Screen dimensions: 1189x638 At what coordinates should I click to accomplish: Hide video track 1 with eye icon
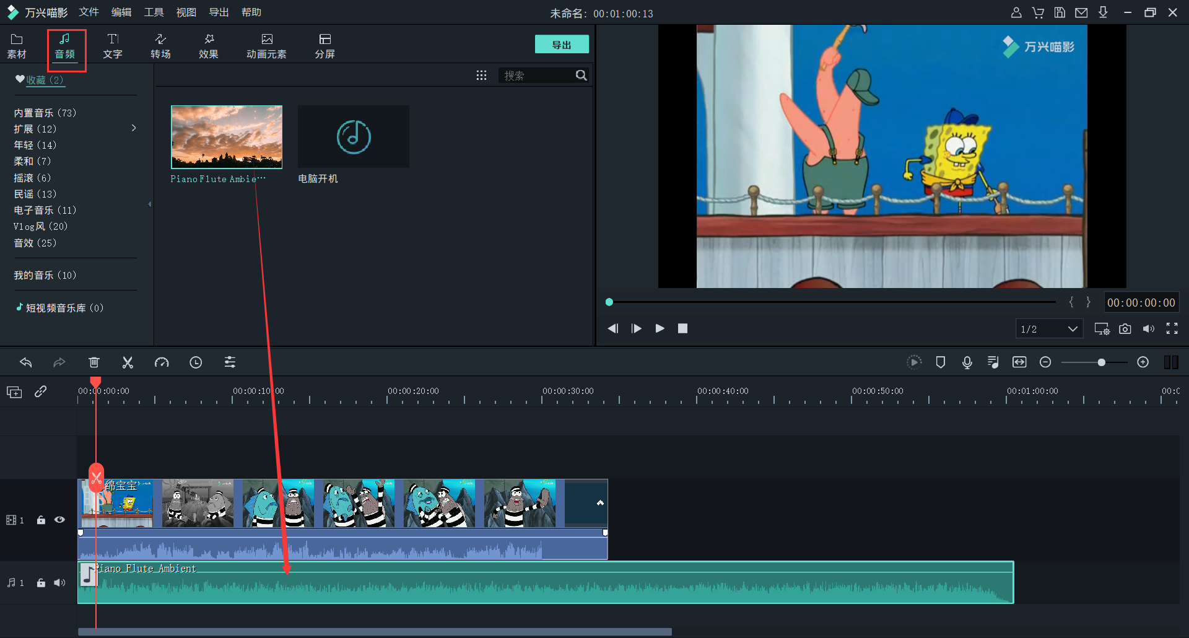pyautogui.click(x=59, y=520)
